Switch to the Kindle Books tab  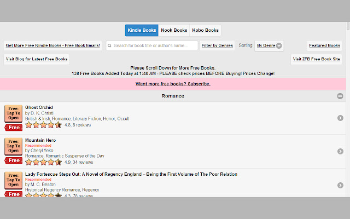point(142,30)
